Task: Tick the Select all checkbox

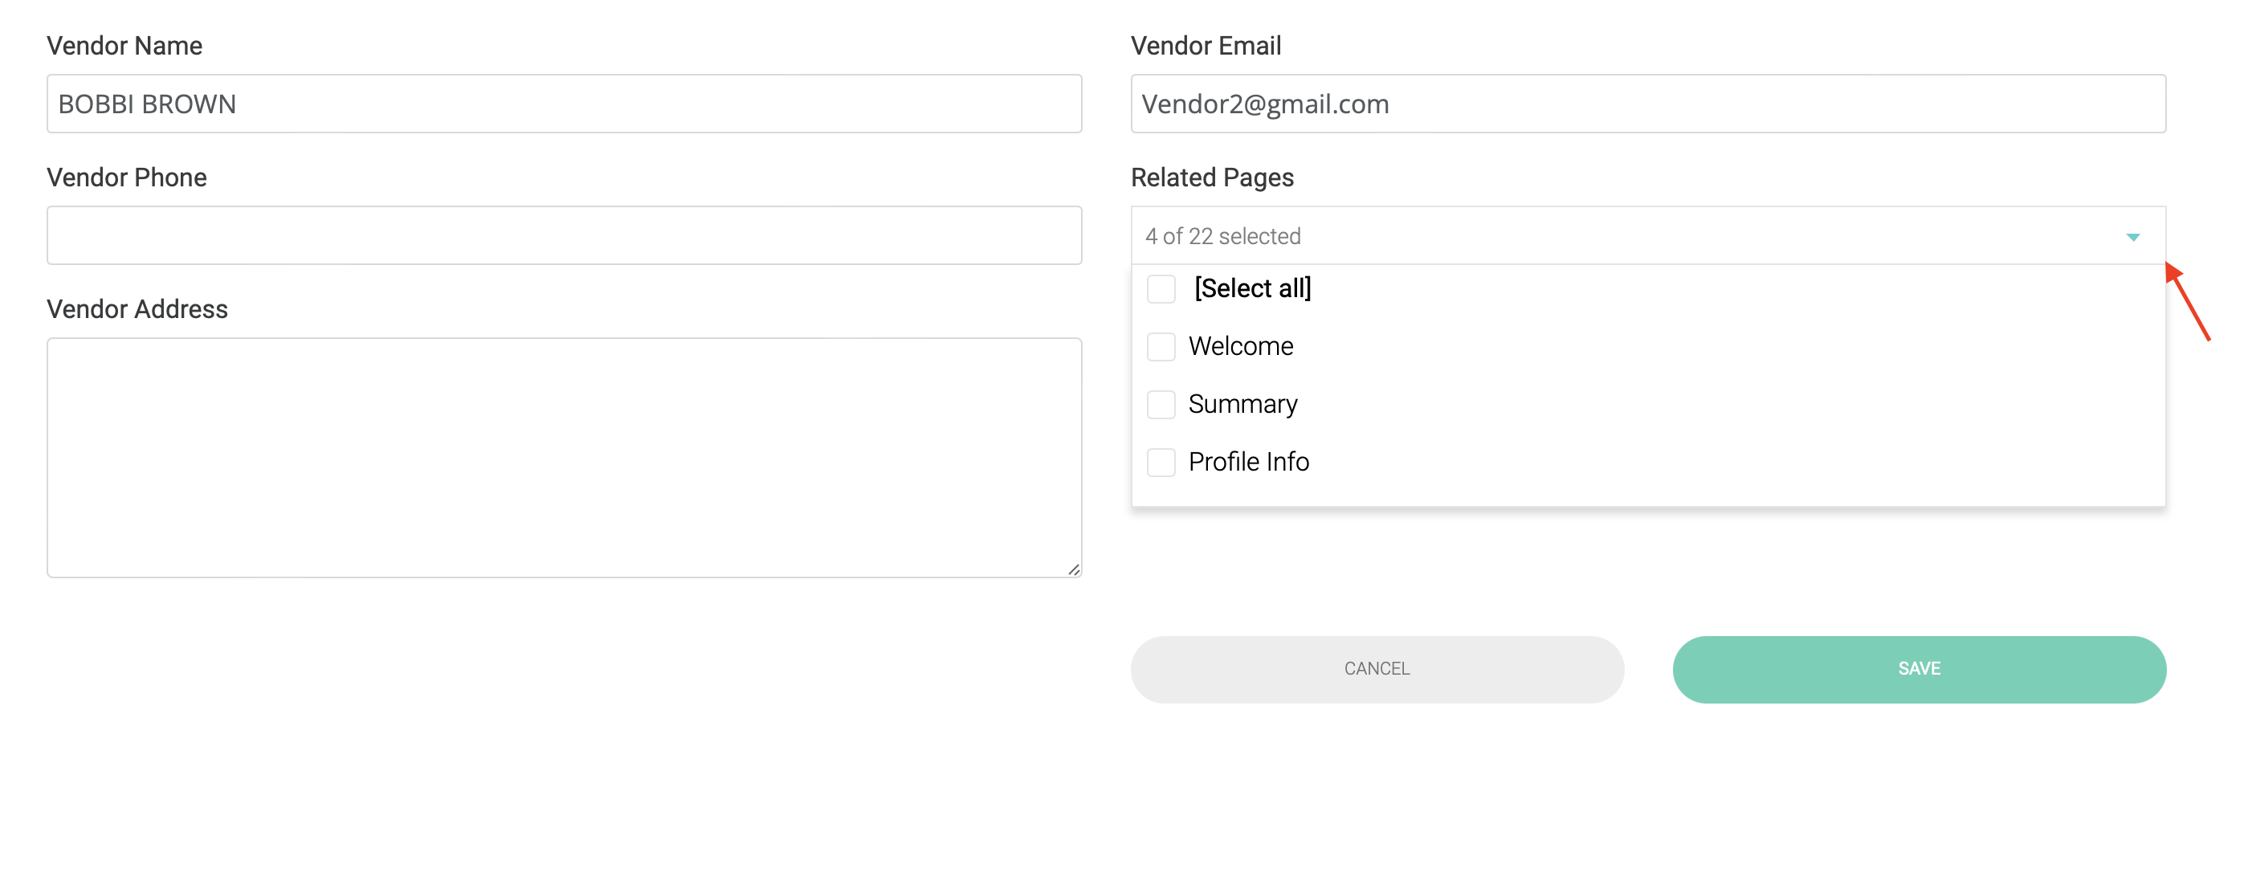Action: pos(1161,288)
